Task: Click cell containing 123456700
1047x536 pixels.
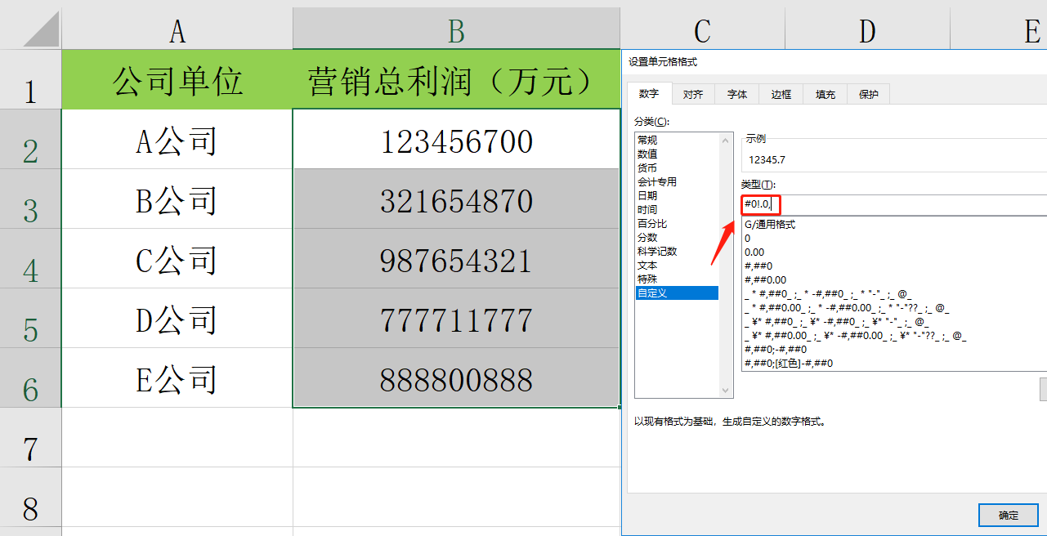Action: tap(456, 139)
